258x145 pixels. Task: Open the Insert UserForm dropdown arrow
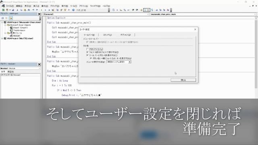[10, 10]
